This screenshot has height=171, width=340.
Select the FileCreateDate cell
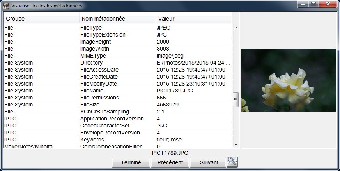pyautogui.click(x=118, y=77)
